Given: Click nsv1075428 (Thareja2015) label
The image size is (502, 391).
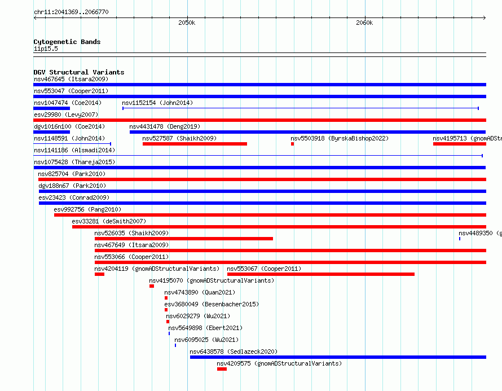Looking at the screenshot, I should [74, 162].
